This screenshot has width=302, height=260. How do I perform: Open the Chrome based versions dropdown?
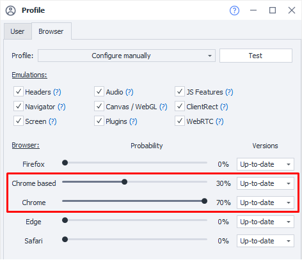click(266, 183)
